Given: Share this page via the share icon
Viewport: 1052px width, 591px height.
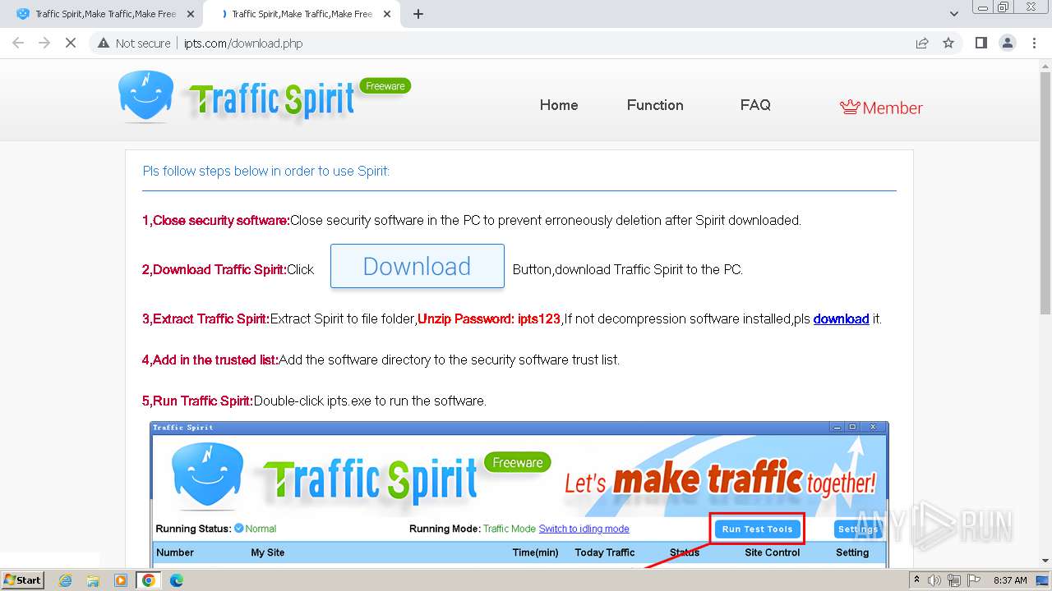Looking at the screenshot, I should pos(922,44).
